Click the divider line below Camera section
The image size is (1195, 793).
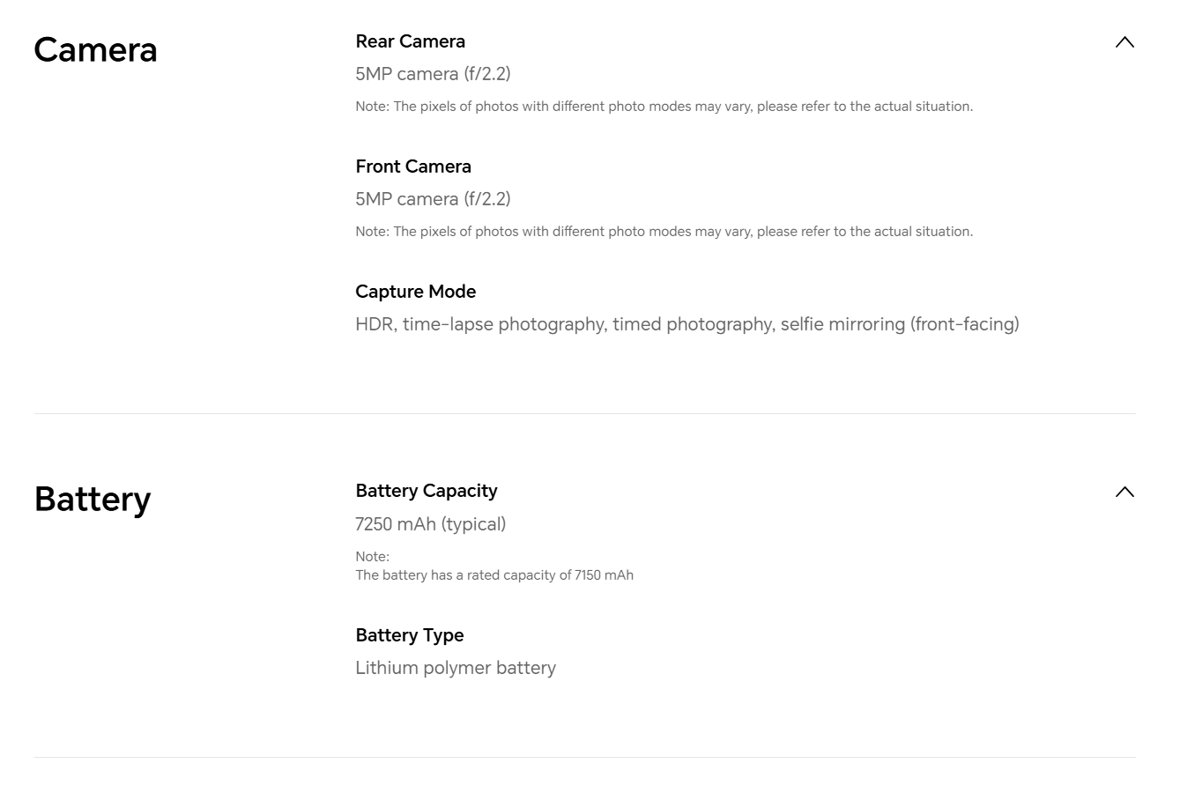tap(584, 413)
